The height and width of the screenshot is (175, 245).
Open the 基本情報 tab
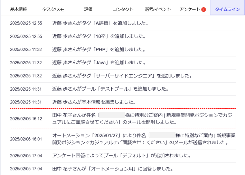[x=18, y=9]
